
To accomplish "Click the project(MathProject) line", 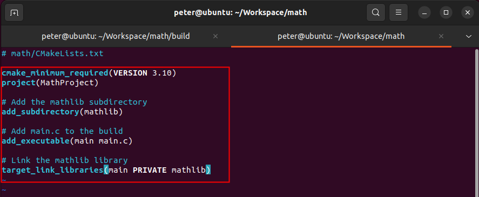I will coord(50,83).
